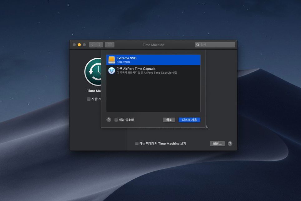Screen dimensions: 301x201
Task: Enable the 백업 암호화 checkbox
Action: pos(116,120)
